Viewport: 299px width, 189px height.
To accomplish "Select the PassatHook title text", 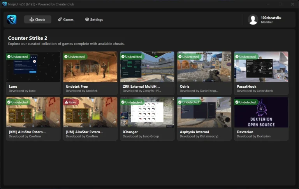I will pos(246,87).
